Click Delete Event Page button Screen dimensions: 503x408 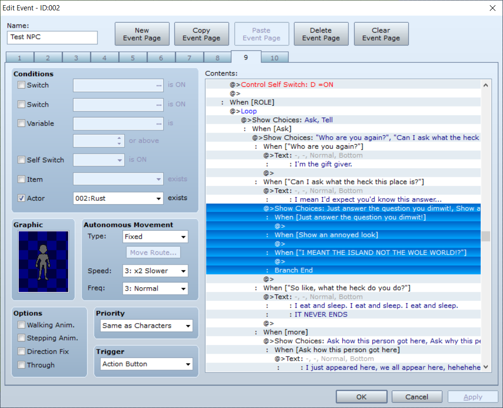coord(321,34)
